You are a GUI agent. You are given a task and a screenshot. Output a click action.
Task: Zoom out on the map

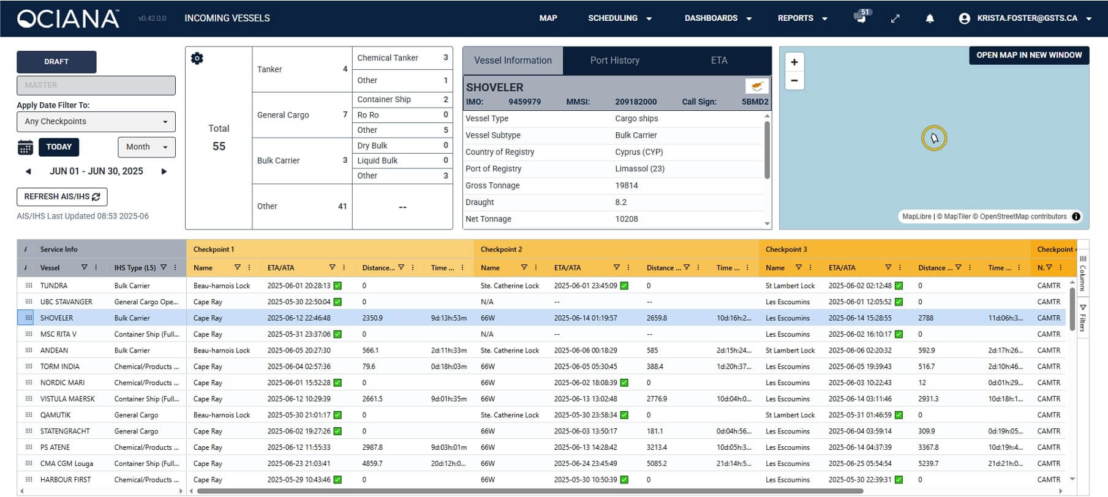tap(794, 81)
